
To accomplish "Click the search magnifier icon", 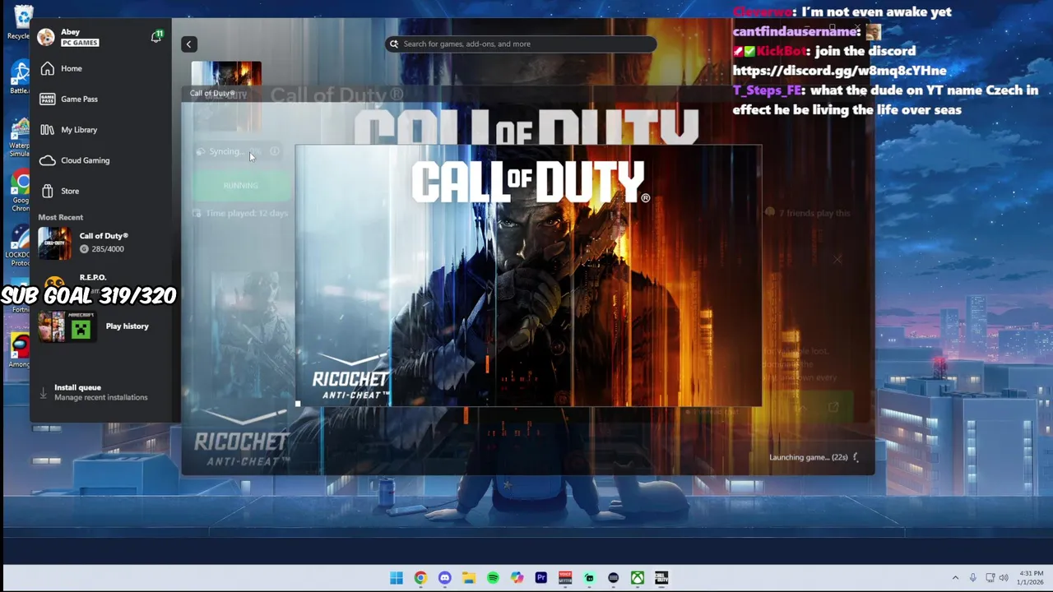I will point(394,44).
